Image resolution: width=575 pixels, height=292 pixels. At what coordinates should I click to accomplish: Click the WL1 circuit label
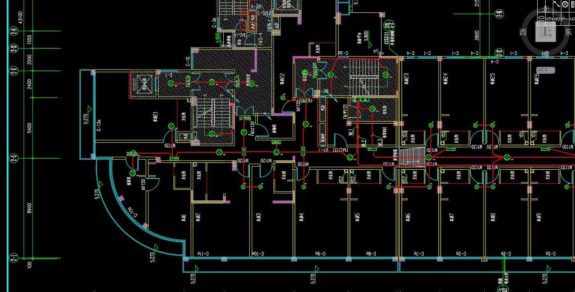coord(350,132)
